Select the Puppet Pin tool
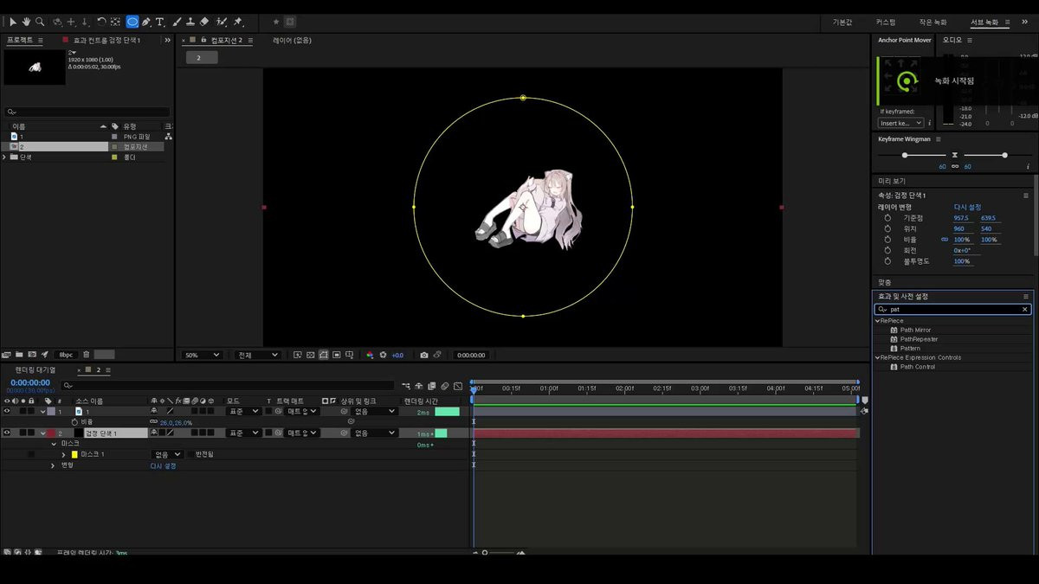 coord(238,22)
